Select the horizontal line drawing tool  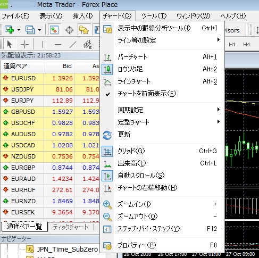(58, 45)
